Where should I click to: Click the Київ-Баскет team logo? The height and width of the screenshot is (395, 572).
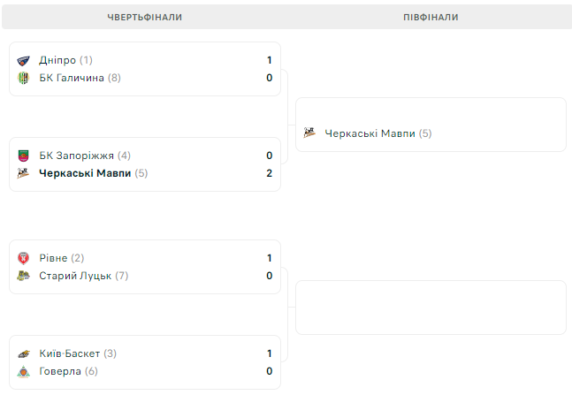[x=24, y=353]
